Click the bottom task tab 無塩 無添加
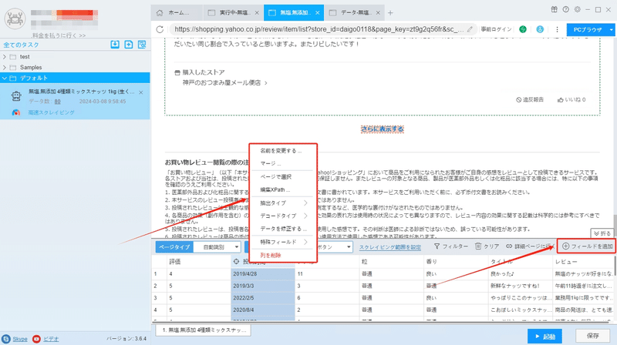617x345 pixels. (x=204, y=330)
